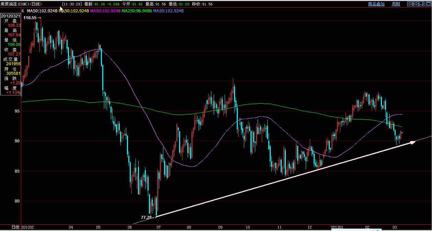Click the open interest 305581 value
432x231 pixels.
click(14, 73)
